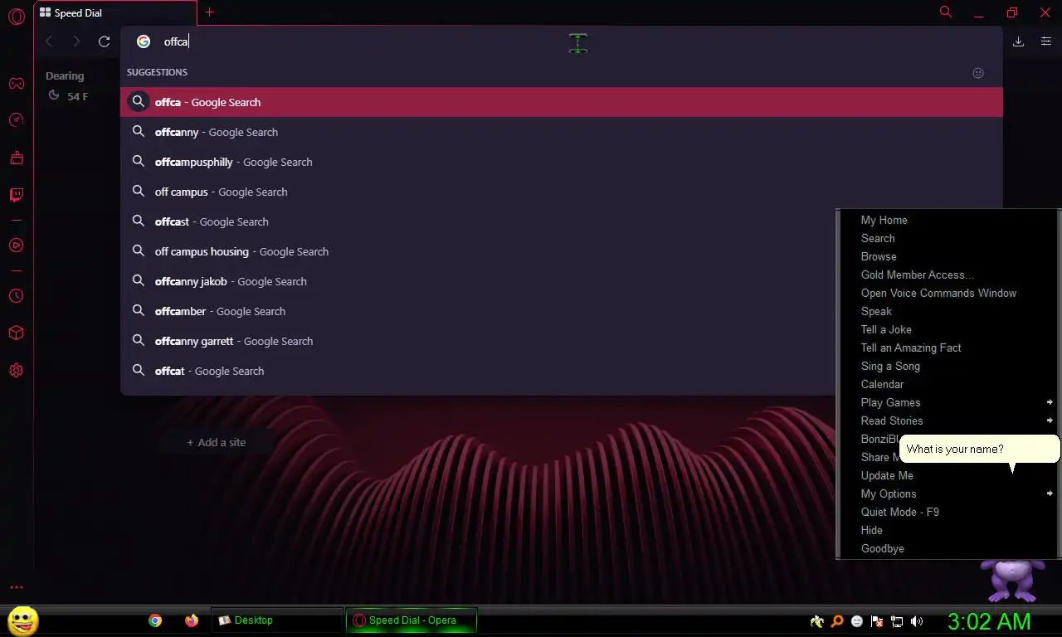Reload the page with refresh icon

(104, 41)
